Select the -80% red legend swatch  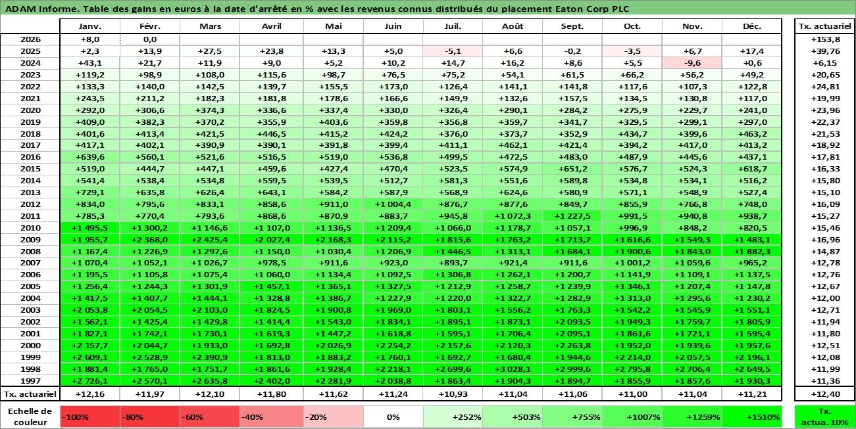[149, 417]
